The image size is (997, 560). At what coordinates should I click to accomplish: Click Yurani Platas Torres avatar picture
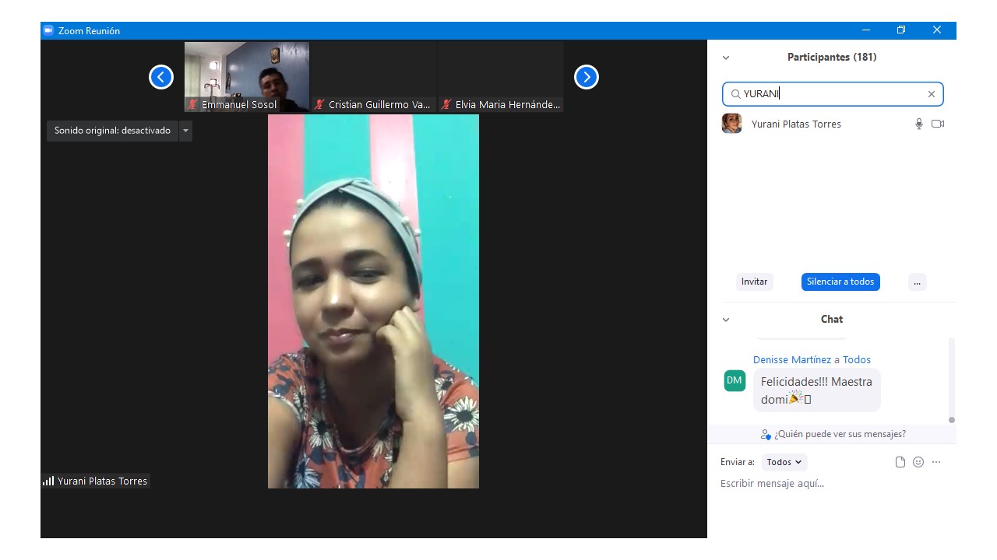pos(732,124)
